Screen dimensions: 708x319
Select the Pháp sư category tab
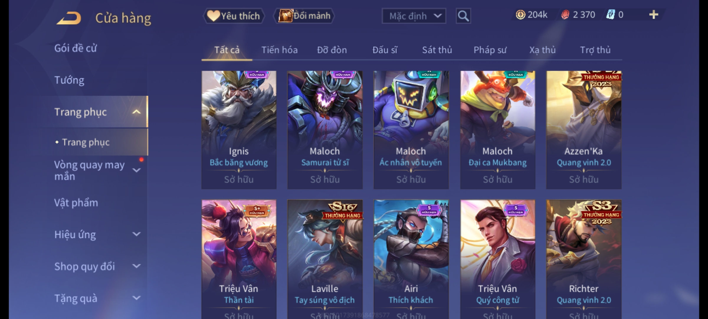[490, 50]
